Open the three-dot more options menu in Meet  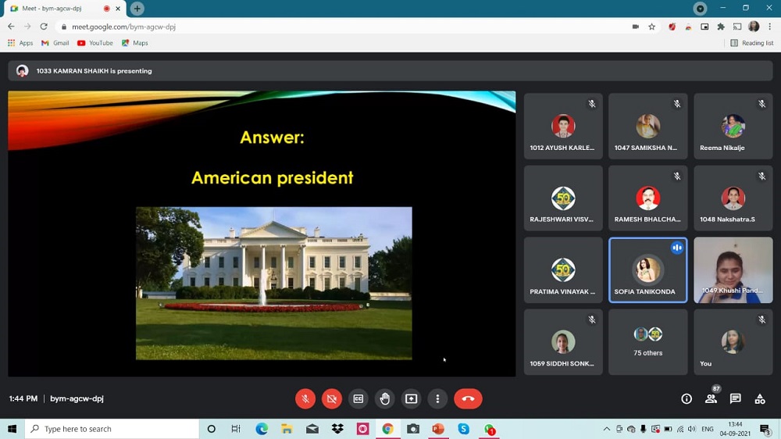(x=437, y=398)
